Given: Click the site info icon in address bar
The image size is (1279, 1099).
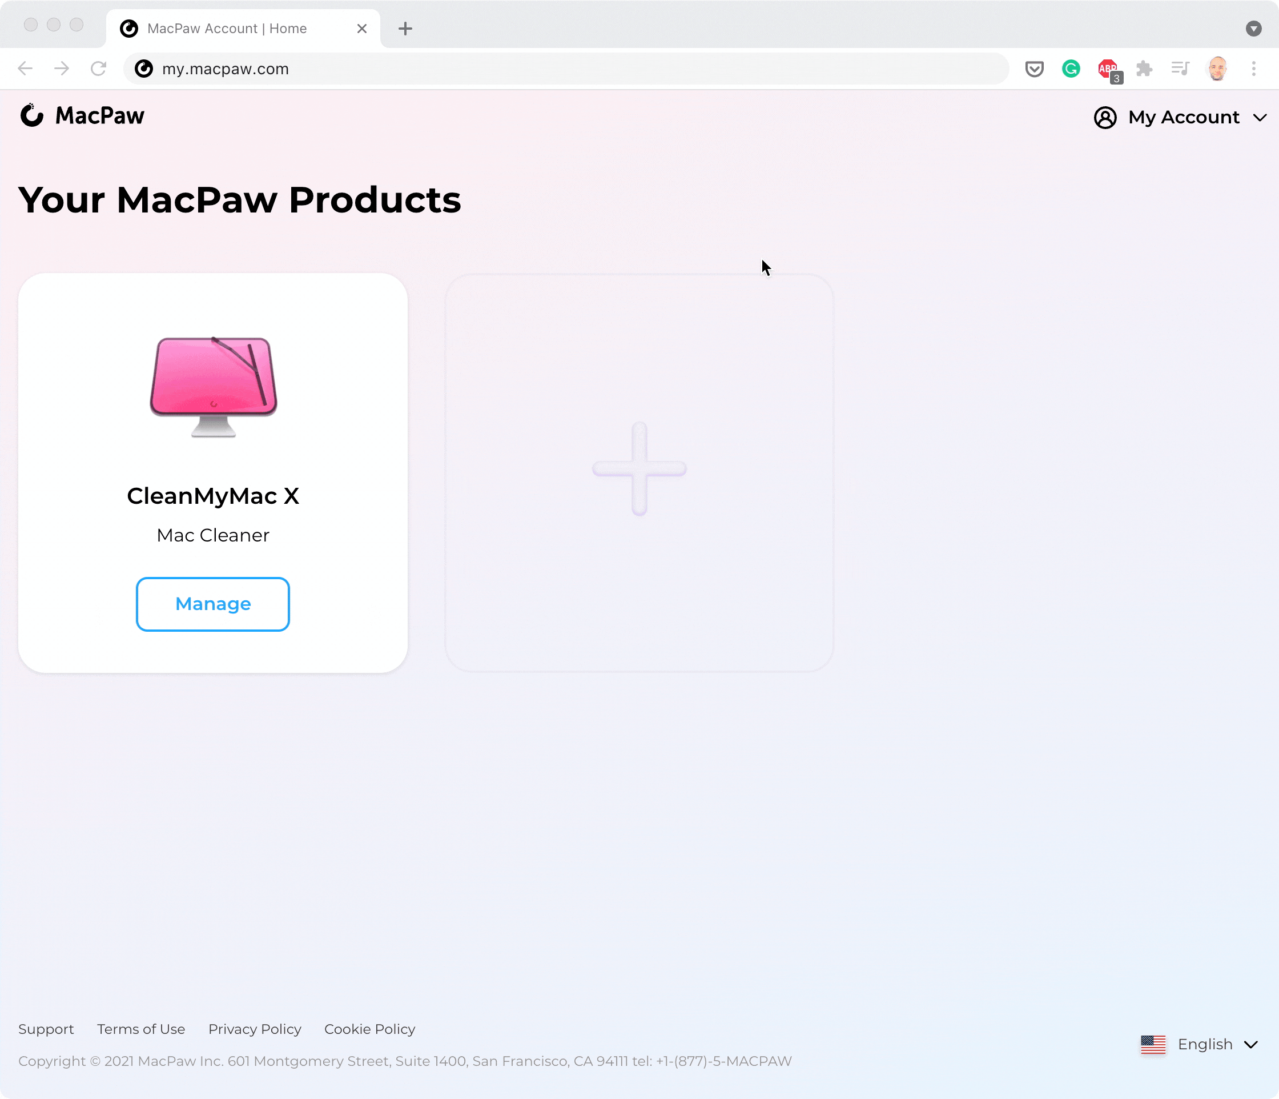Looking at the screenshot, I should point(144,69).
